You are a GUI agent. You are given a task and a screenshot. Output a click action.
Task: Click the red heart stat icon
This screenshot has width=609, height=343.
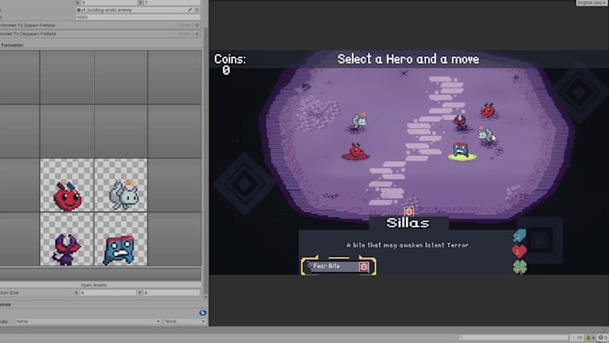519,252
